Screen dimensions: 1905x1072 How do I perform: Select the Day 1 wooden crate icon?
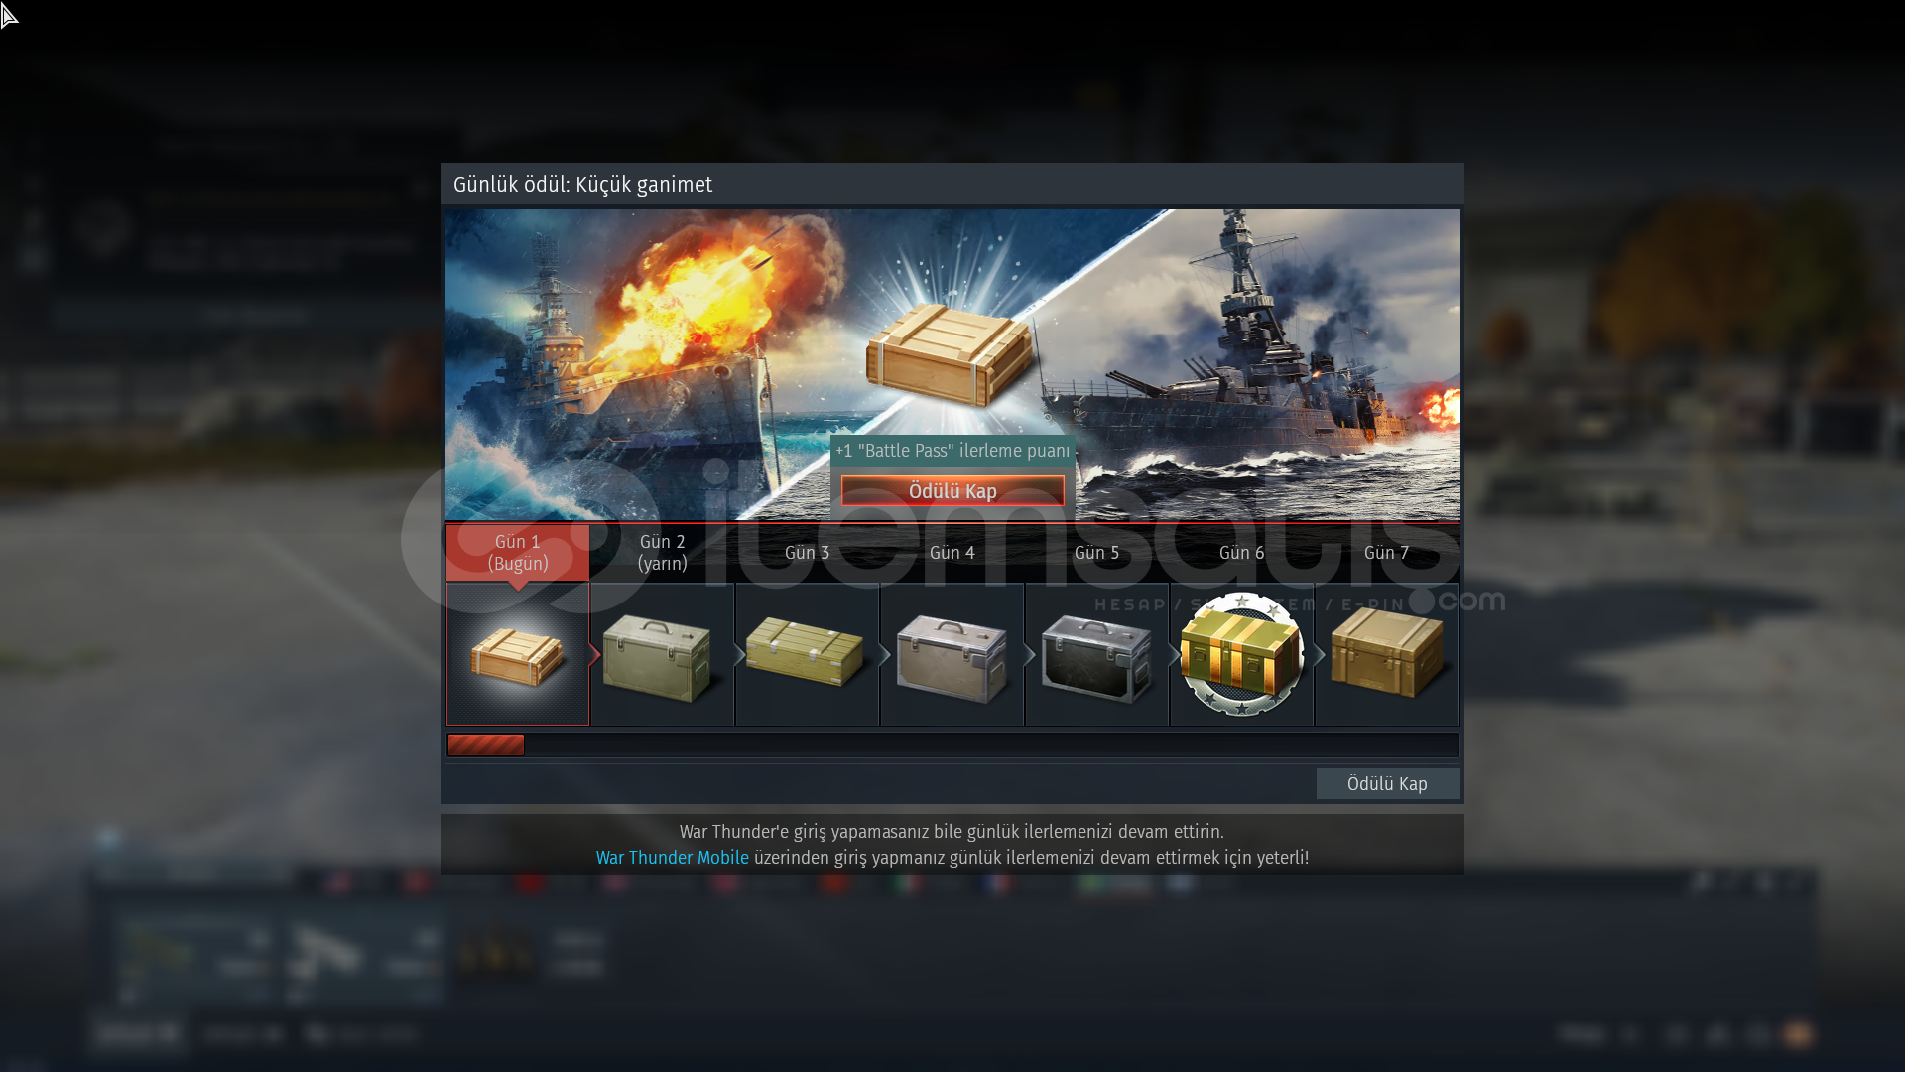click(x=518, y=655)
